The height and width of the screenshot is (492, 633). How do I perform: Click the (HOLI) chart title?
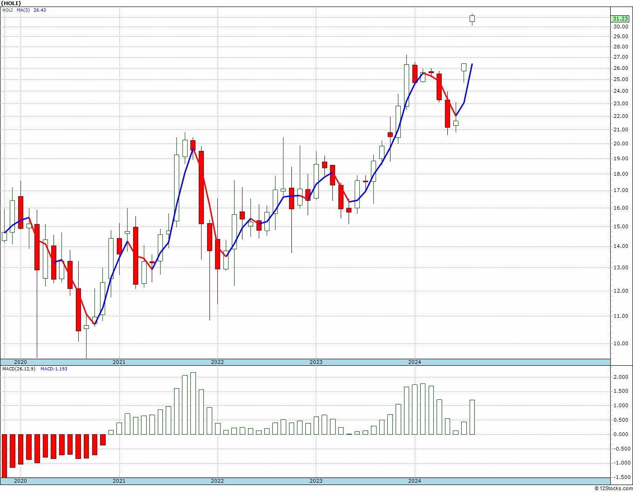pyautogui.click(x=11, y=3)
